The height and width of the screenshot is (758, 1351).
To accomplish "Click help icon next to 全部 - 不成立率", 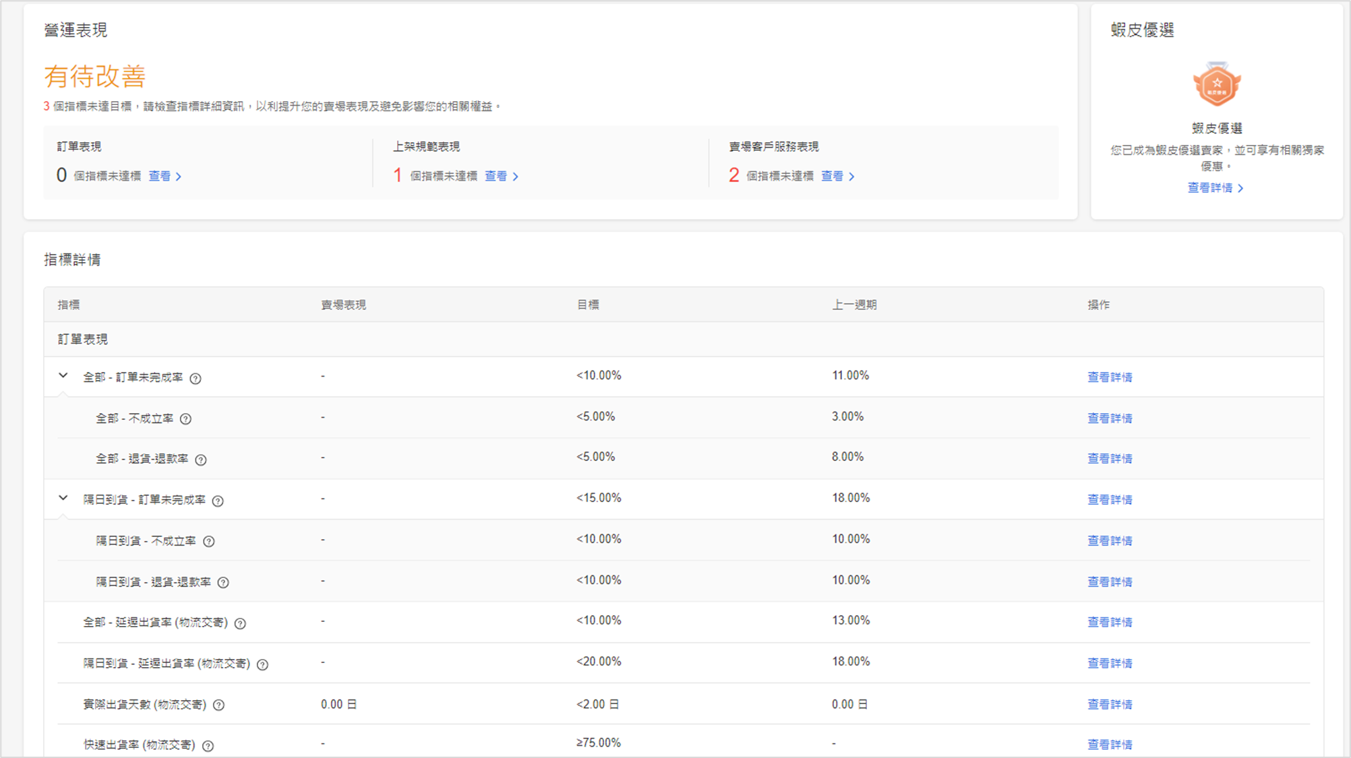I will 186,419.
